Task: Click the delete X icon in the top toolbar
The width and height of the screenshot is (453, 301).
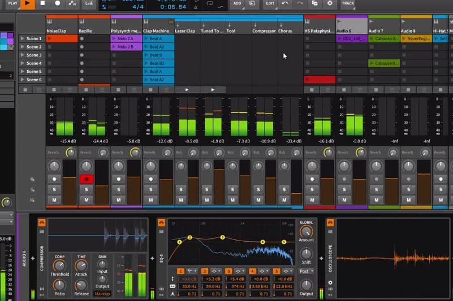Action: point(330,3)
